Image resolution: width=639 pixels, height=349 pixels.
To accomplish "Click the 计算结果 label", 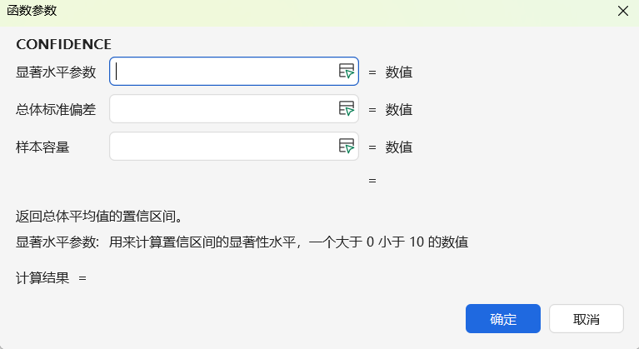I will 42,277.
